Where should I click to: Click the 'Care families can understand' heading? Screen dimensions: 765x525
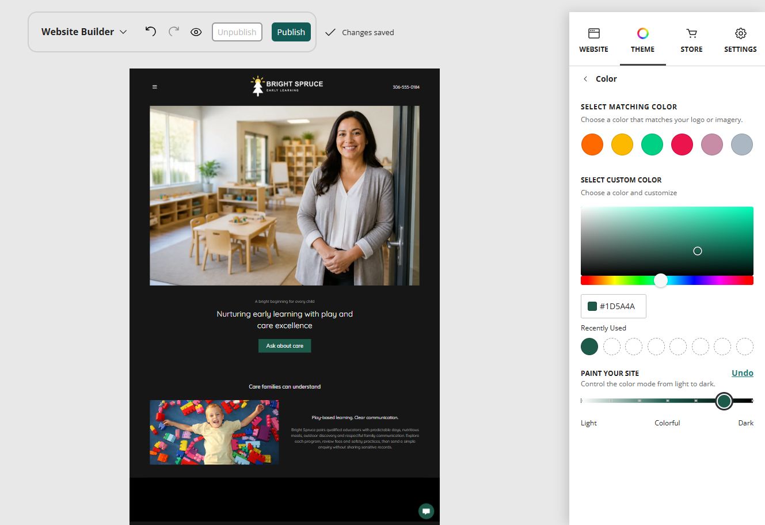[284, 387]
